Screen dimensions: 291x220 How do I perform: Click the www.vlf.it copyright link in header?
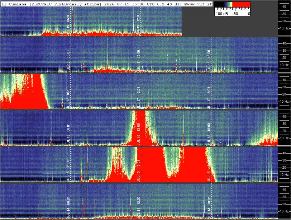pyautogui.click(x=198, y=4)
